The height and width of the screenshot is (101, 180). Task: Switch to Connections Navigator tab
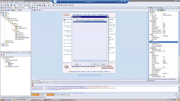pyautogui.click(x=21, y=8)
